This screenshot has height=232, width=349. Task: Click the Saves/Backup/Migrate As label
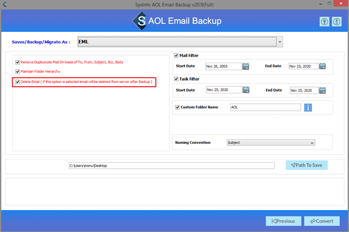tap(41, 42)
